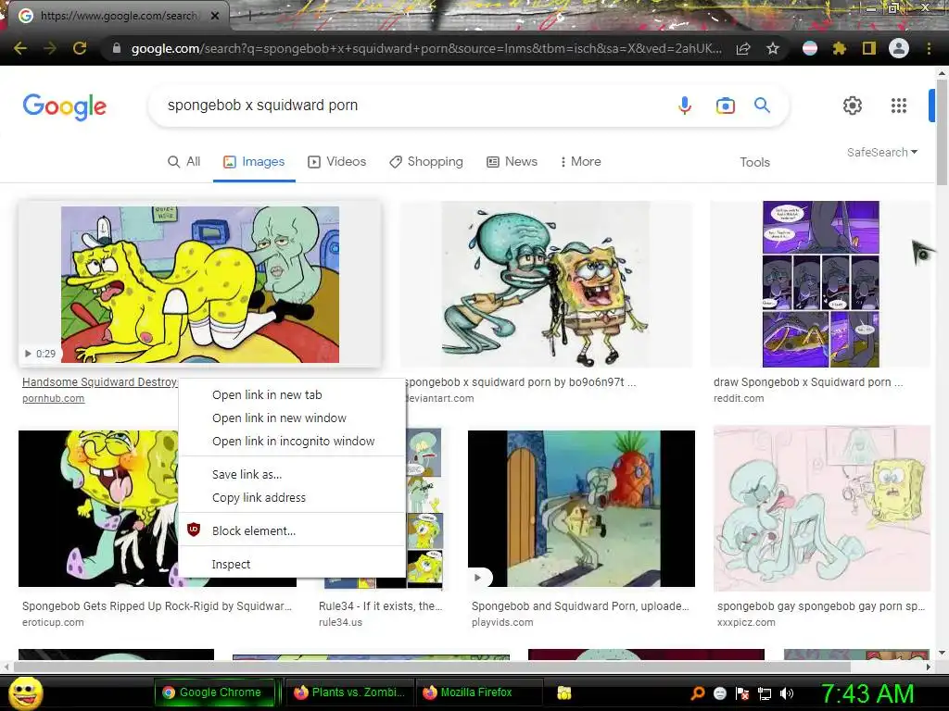This screenshot has width=949, height=711.
Task: Choose Open link in incognito window
Action: 292,441
